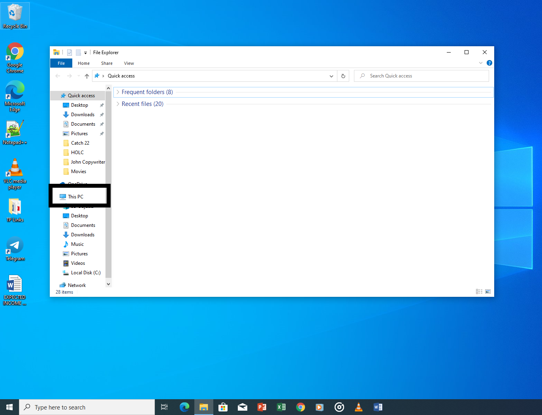Click the New folder icon in the title bar toolbar

tap(78, 53)
